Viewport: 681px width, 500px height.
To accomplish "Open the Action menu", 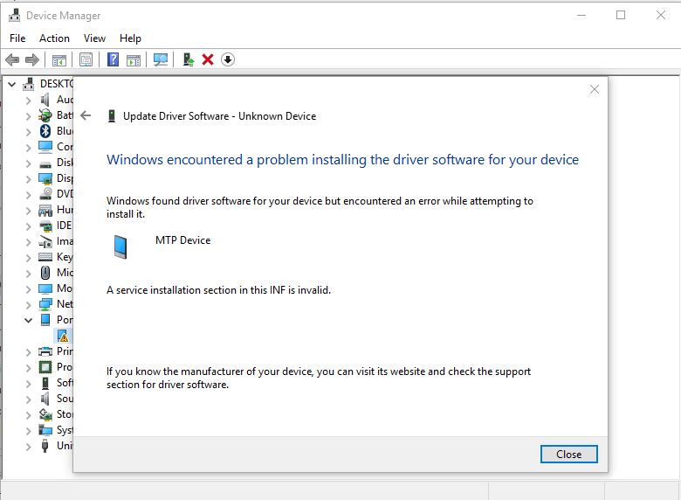I will (x=54, y=38).
